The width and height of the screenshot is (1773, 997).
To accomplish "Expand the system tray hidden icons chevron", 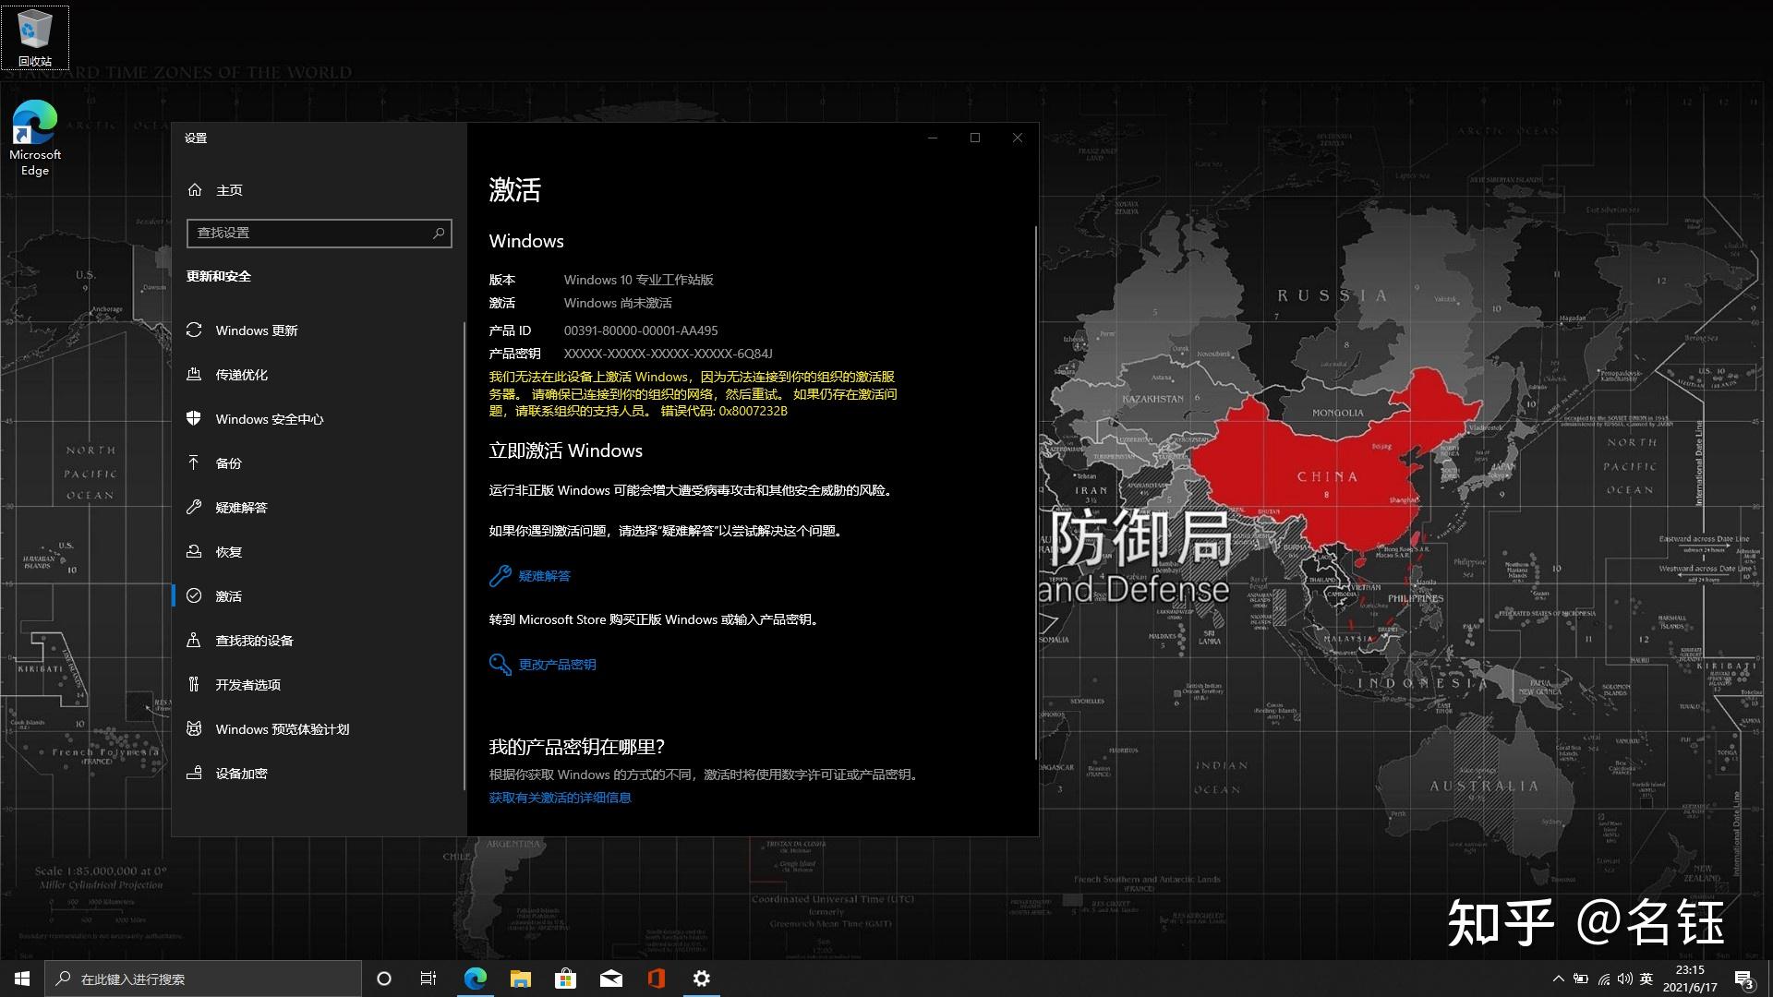I will pyautogui.click(x=1559, y=979).
